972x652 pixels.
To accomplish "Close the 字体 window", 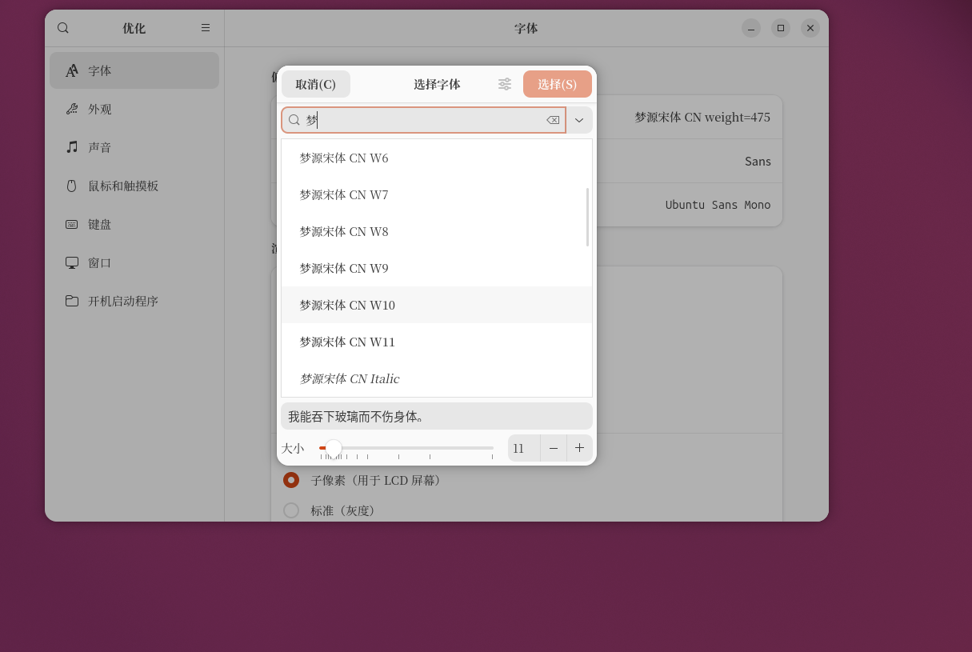I will pos(810,28).
